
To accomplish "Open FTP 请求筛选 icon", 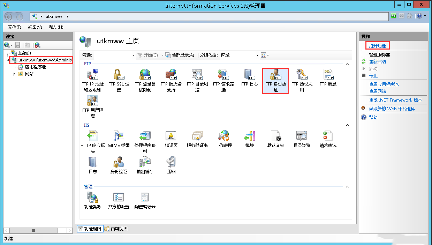I will click(x=223, y=80).
